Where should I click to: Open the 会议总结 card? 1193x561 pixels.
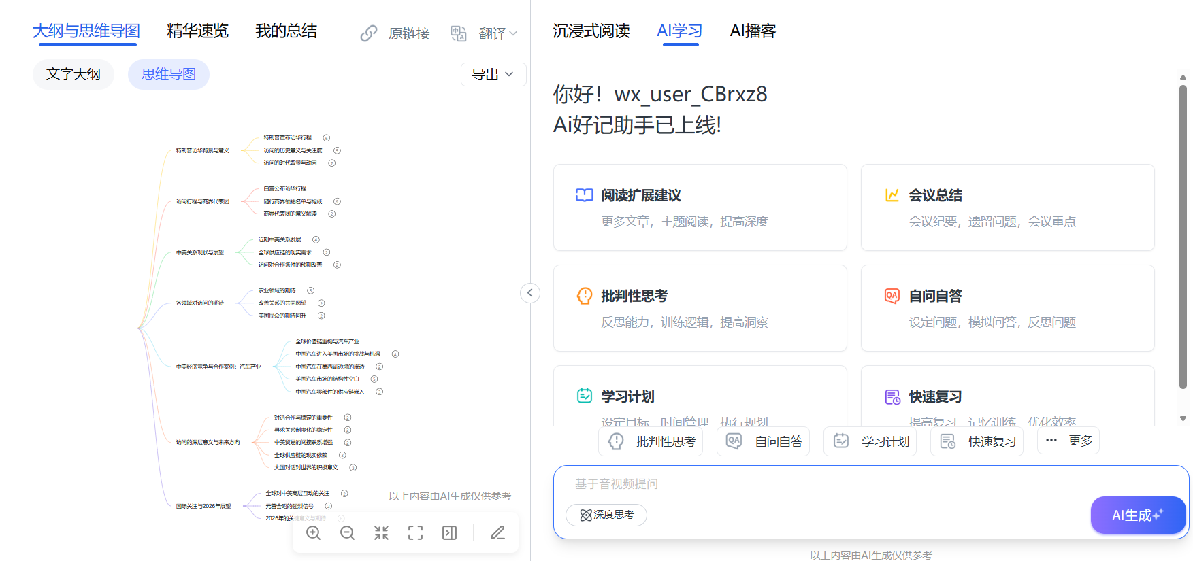coord(1008,207)
